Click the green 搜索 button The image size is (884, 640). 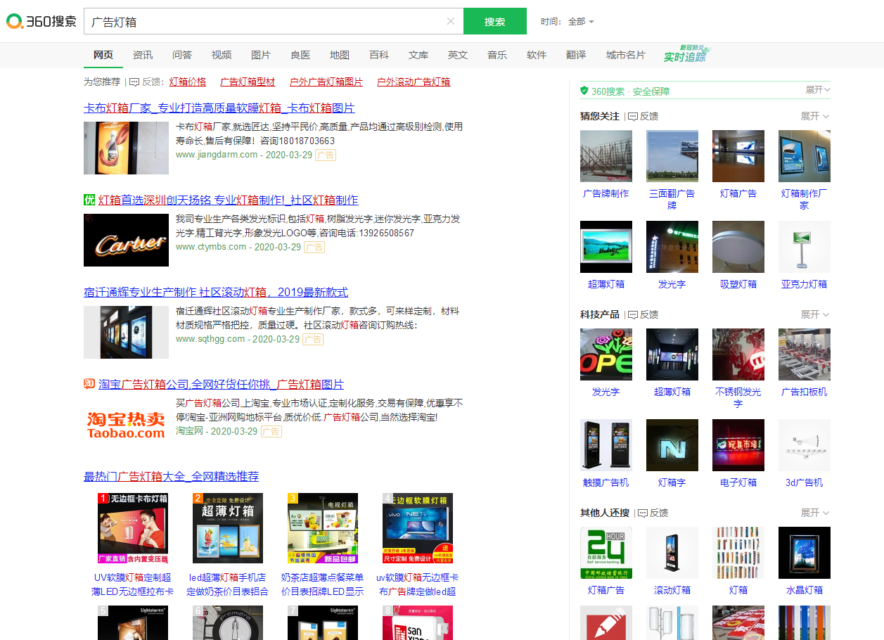click(495, 21)
